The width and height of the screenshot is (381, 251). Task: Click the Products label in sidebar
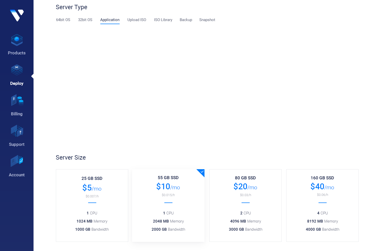point(17,53)
